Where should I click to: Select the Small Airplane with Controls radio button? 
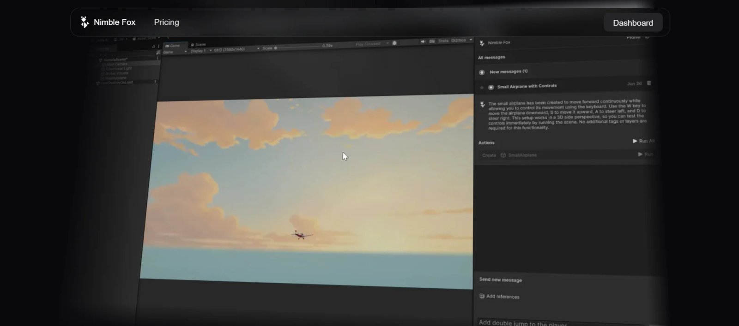point(491,87)
